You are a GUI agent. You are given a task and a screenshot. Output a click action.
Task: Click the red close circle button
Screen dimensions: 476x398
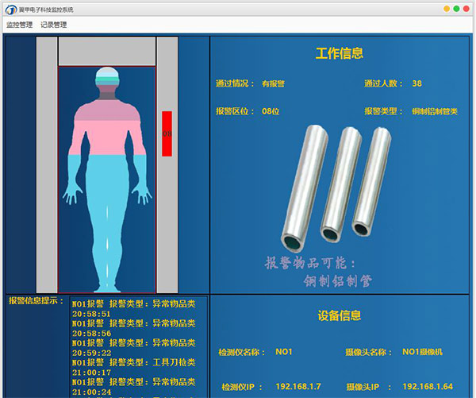click(467, 9)
